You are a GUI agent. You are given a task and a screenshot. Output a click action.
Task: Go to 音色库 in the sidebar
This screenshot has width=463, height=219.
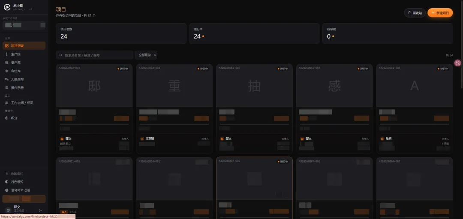tap(24, 71)
